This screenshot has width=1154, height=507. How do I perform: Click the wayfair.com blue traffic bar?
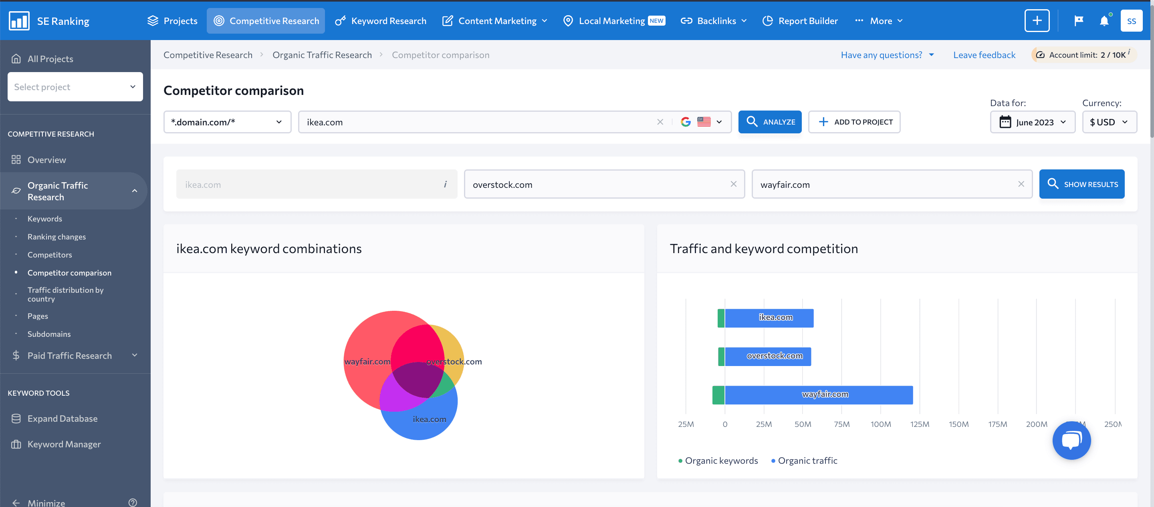(x=819, y=395)
